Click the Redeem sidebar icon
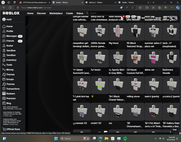181x142 pixels. 4,94
